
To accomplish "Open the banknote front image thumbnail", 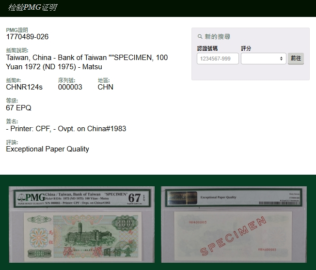I will coord(81,225).
